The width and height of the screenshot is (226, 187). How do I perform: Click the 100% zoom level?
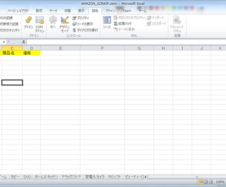click(220, 182)
